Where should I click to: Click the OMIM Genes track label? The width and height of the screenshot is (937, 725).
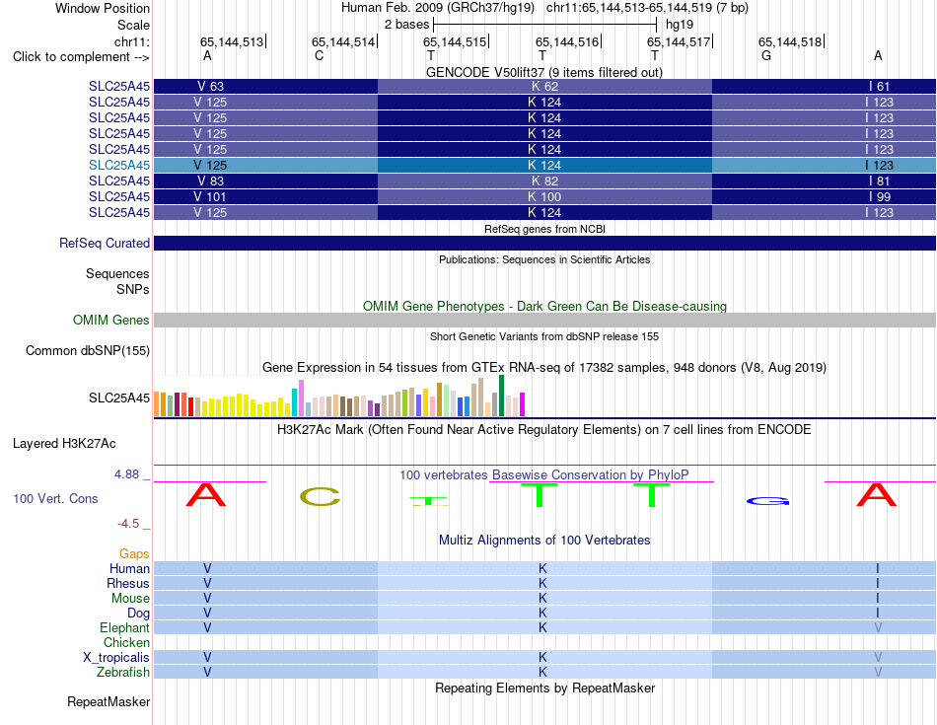111,320
